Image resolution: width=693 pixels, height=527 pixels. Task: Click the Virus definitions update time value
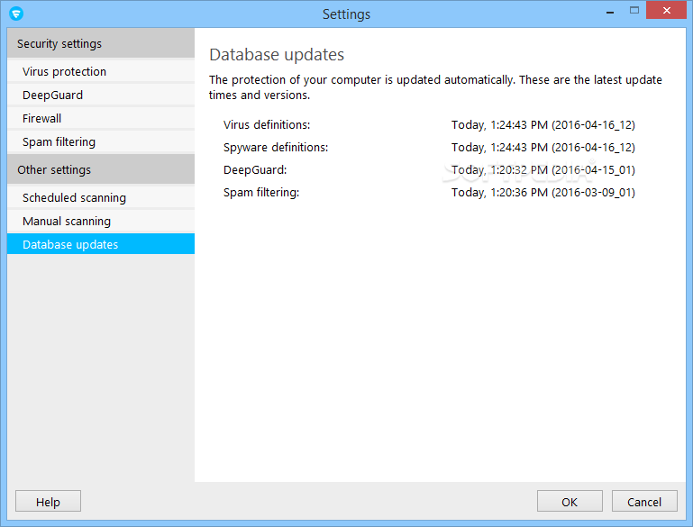point(543,125)
